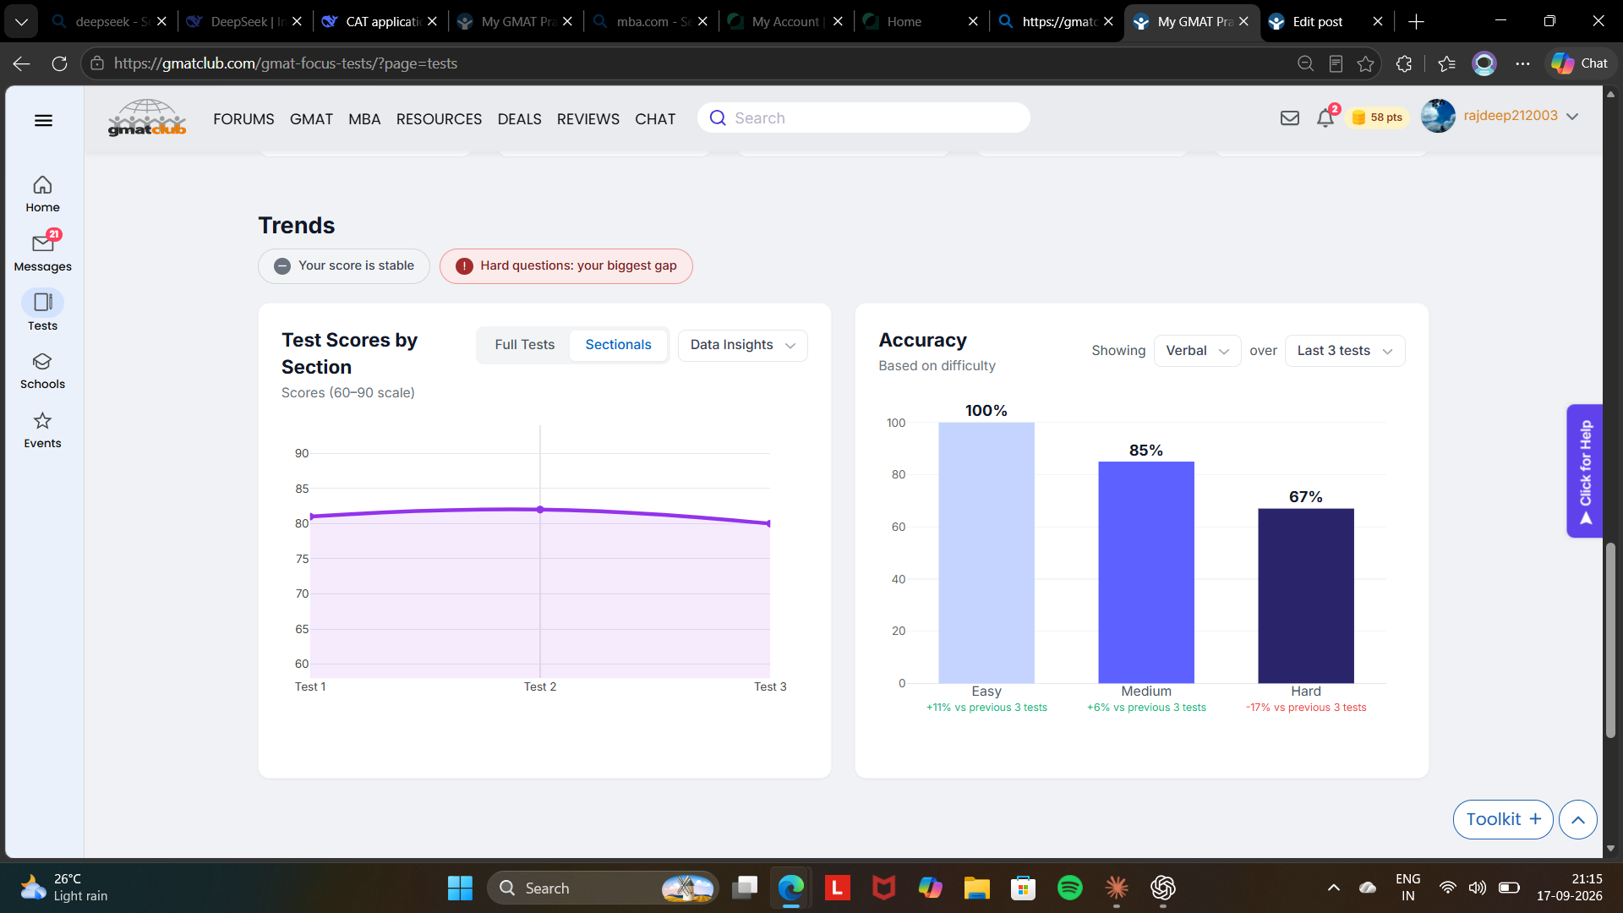Screen dimensions: 1623x913
Task: Add page to favorites star icon
Action: (1365, 63)
